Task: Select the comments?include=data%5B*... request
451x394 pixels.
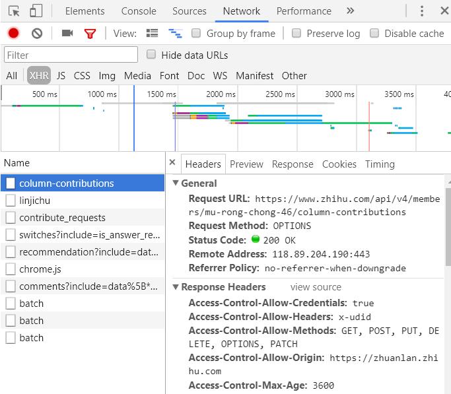Action: [x=83, y=286]
